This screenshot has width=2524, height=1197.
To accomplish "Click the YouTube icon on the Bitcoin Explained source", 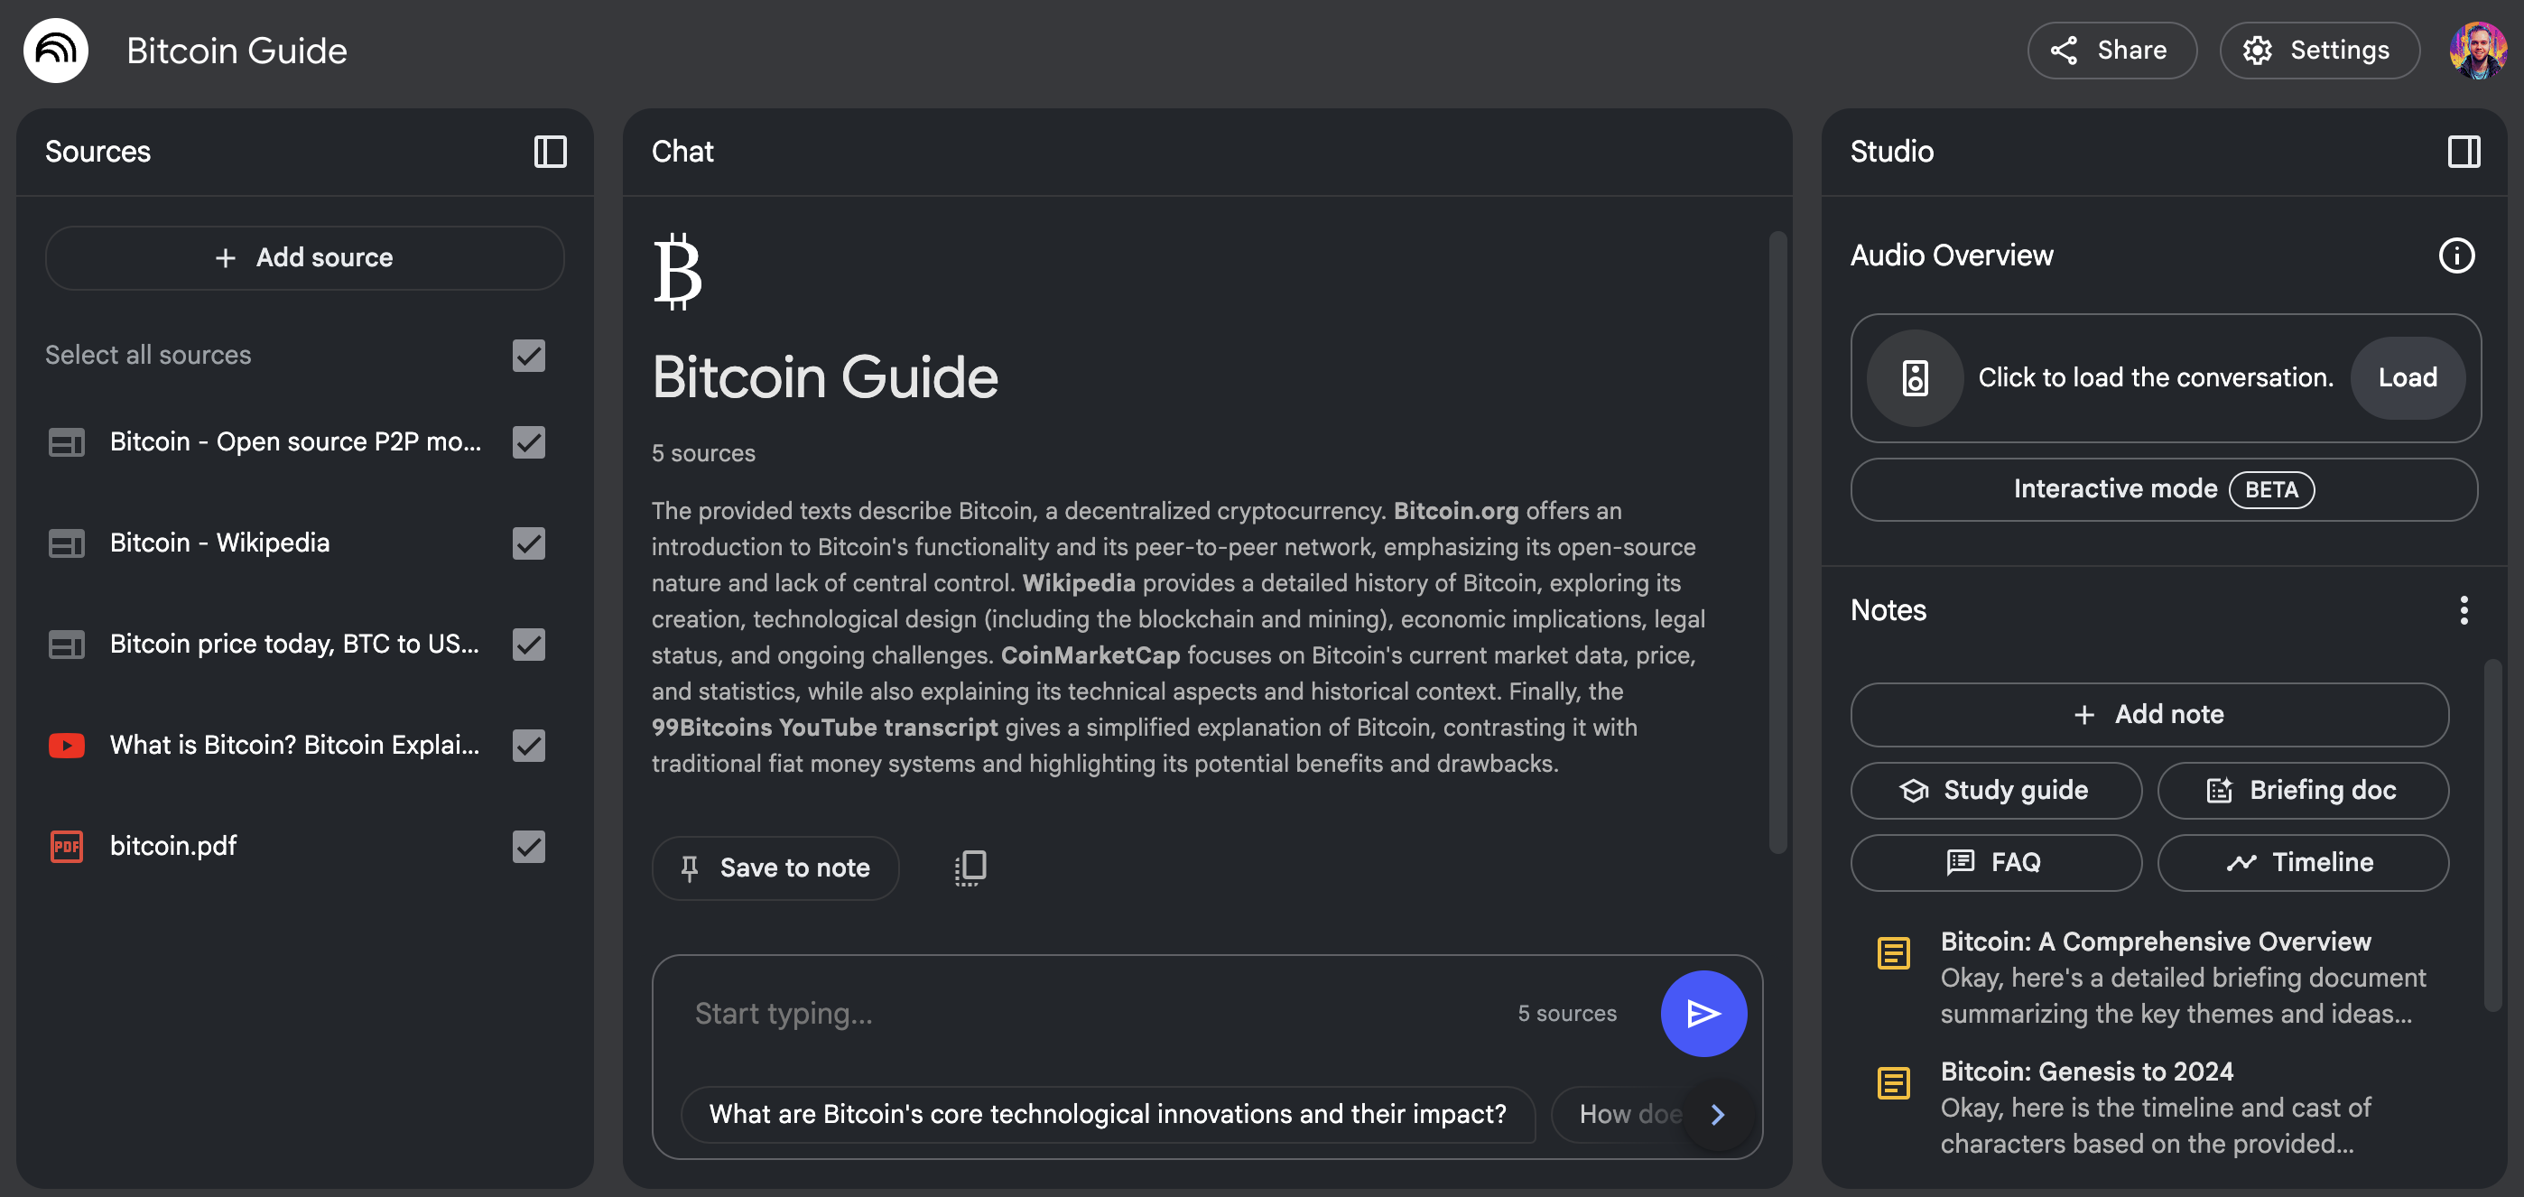I will click(x=66, y=746).
